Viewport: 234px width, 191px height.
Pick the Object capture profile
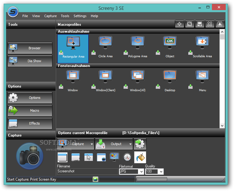[170, 47]
